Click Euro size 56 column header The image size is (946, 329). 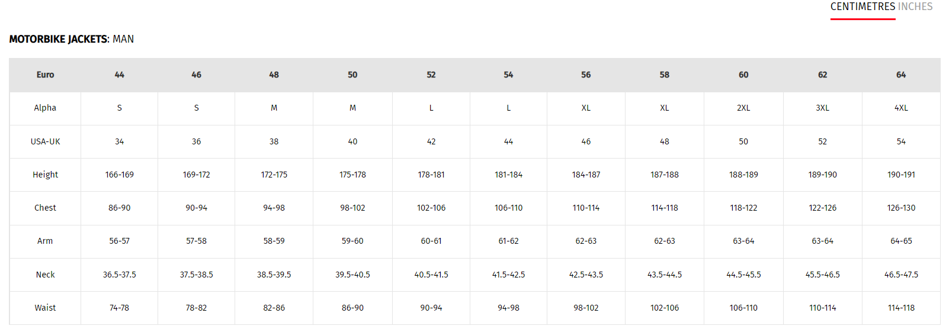coord(586,75)
